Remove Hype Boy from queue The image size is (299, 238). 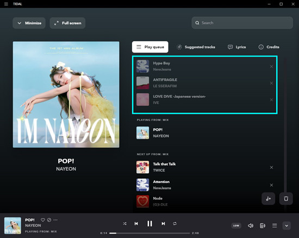tap(271, 66)
